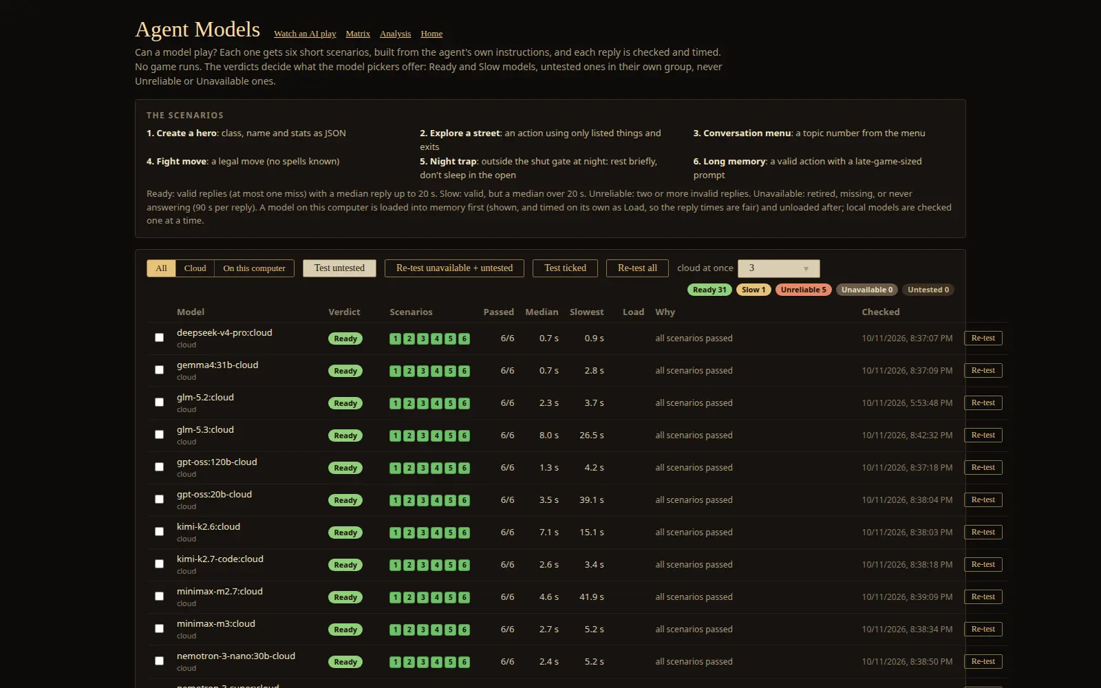Image resolution: width=1101 pixels, height=688 pixels.
Task: Select the On this computer tab
Action: pyautogui.click(x=254, y=268)
